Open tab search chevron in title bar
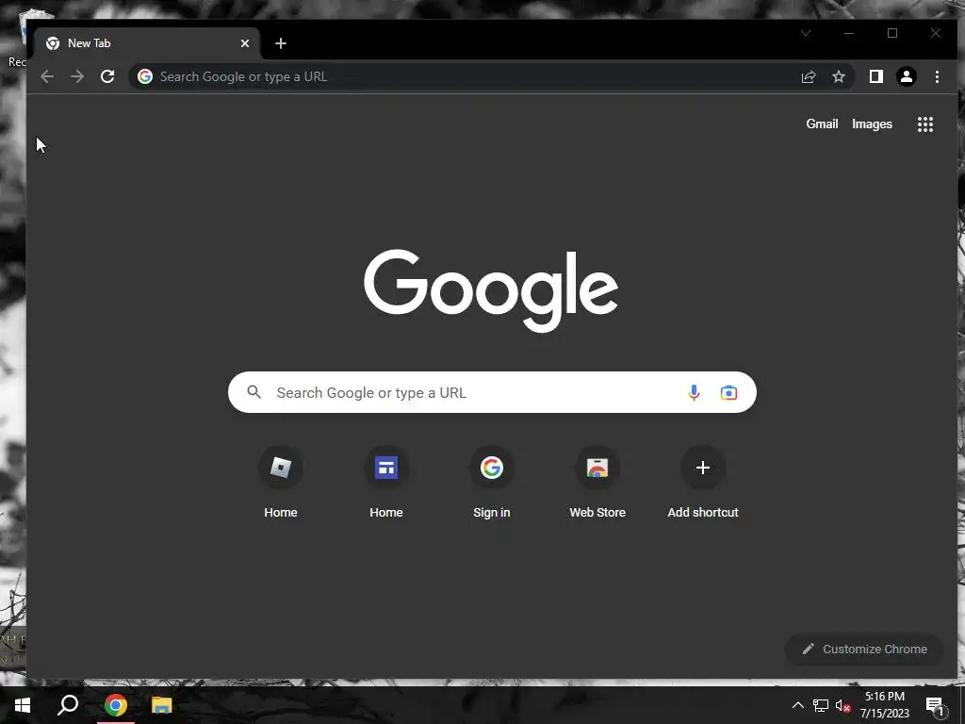The width and height of the screenshot is (965, 724). [x=806, y=33]
